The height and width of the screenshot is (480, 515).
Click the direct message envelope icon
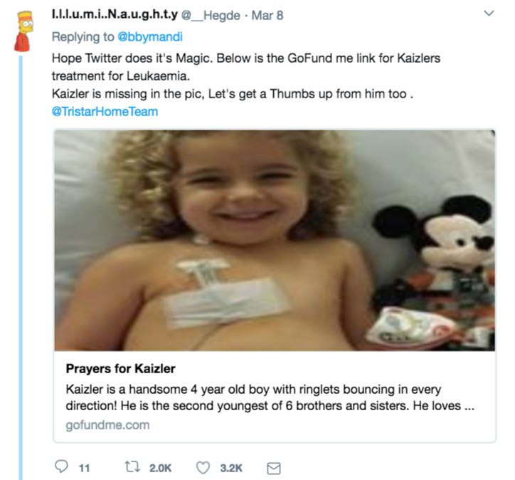click(273, 468)
